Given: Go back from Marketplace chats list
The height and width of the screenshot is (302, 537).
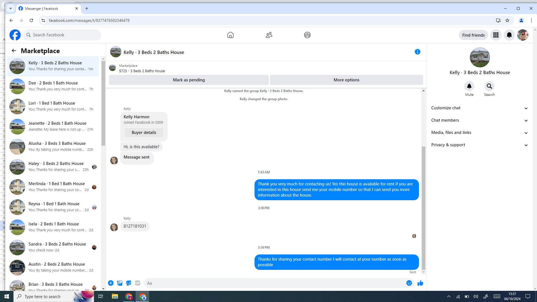Looking at the screenshot, I should pos(14,51).
